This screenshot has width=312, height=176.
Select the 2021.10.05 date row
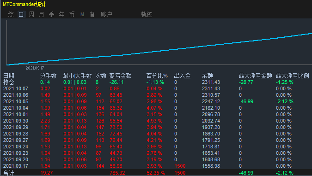pyautogui.click(x=156, y=102)
